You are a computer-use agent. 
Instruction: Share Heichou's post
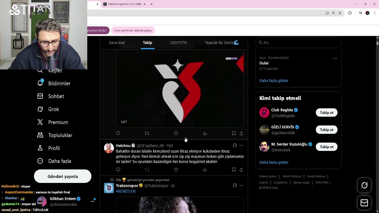[241, 170]
